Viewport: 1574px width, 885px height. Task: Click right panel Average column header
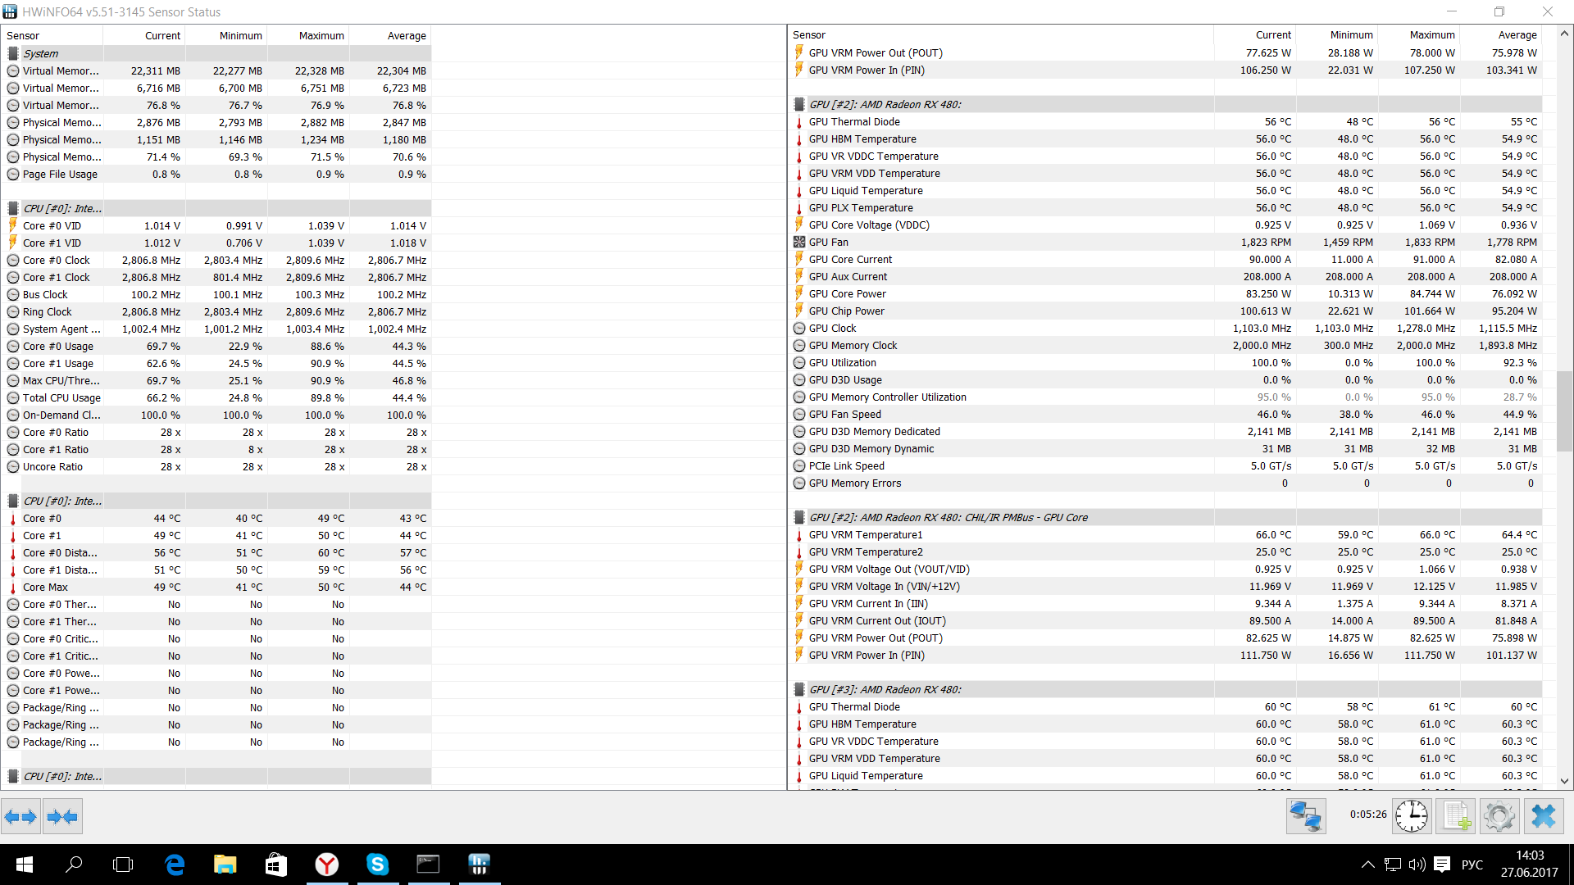click(x=1501, y=35)
